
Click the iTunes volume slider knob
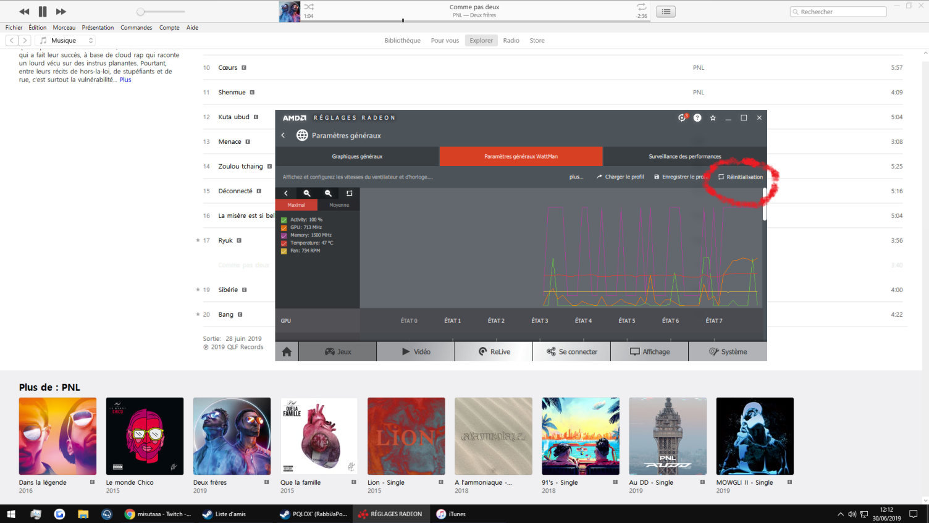tap(141, 12)
